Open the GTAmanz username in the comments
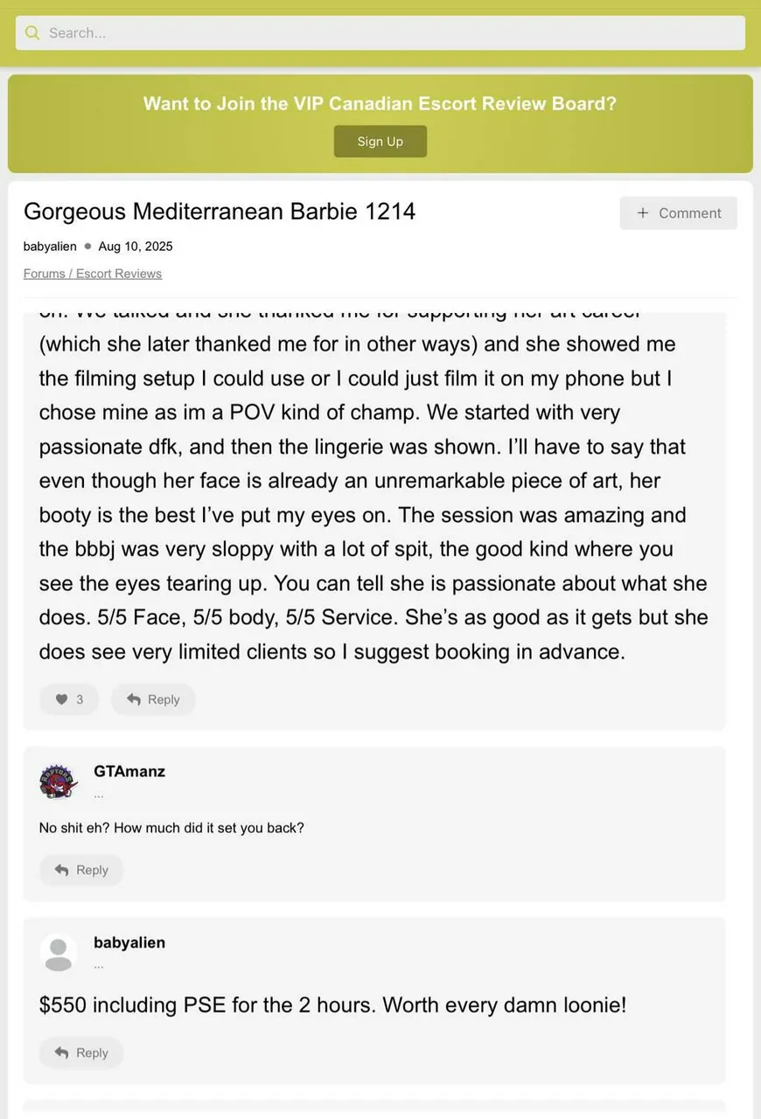The width and height of the screenshot is (761, 1119). point(129,771)
